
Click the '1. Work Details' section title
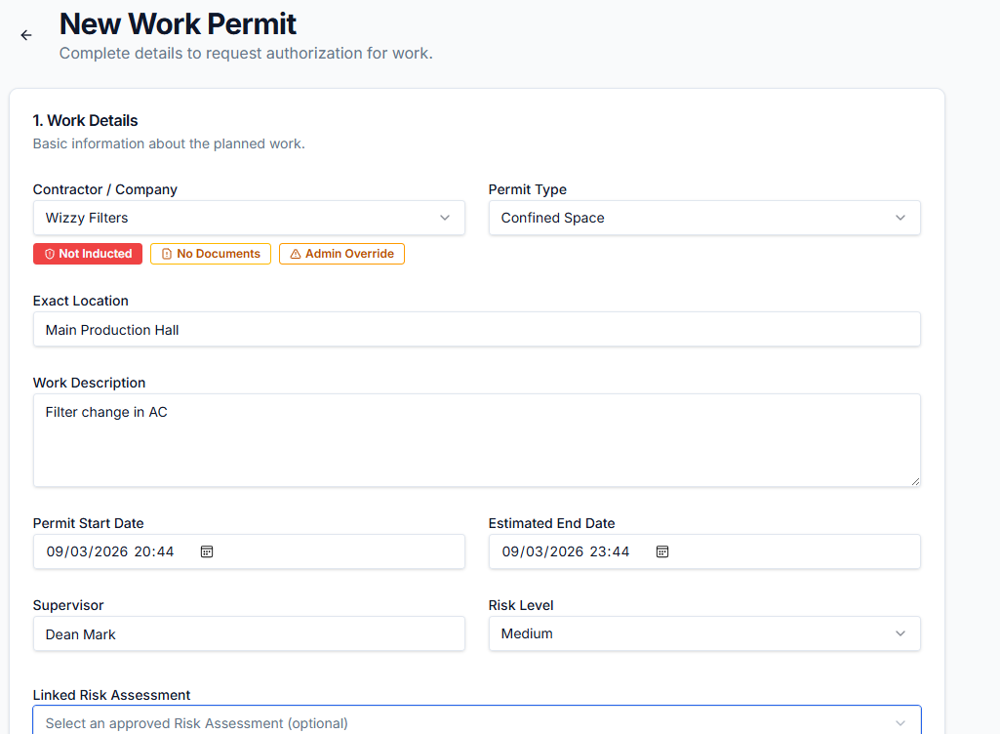86,121
